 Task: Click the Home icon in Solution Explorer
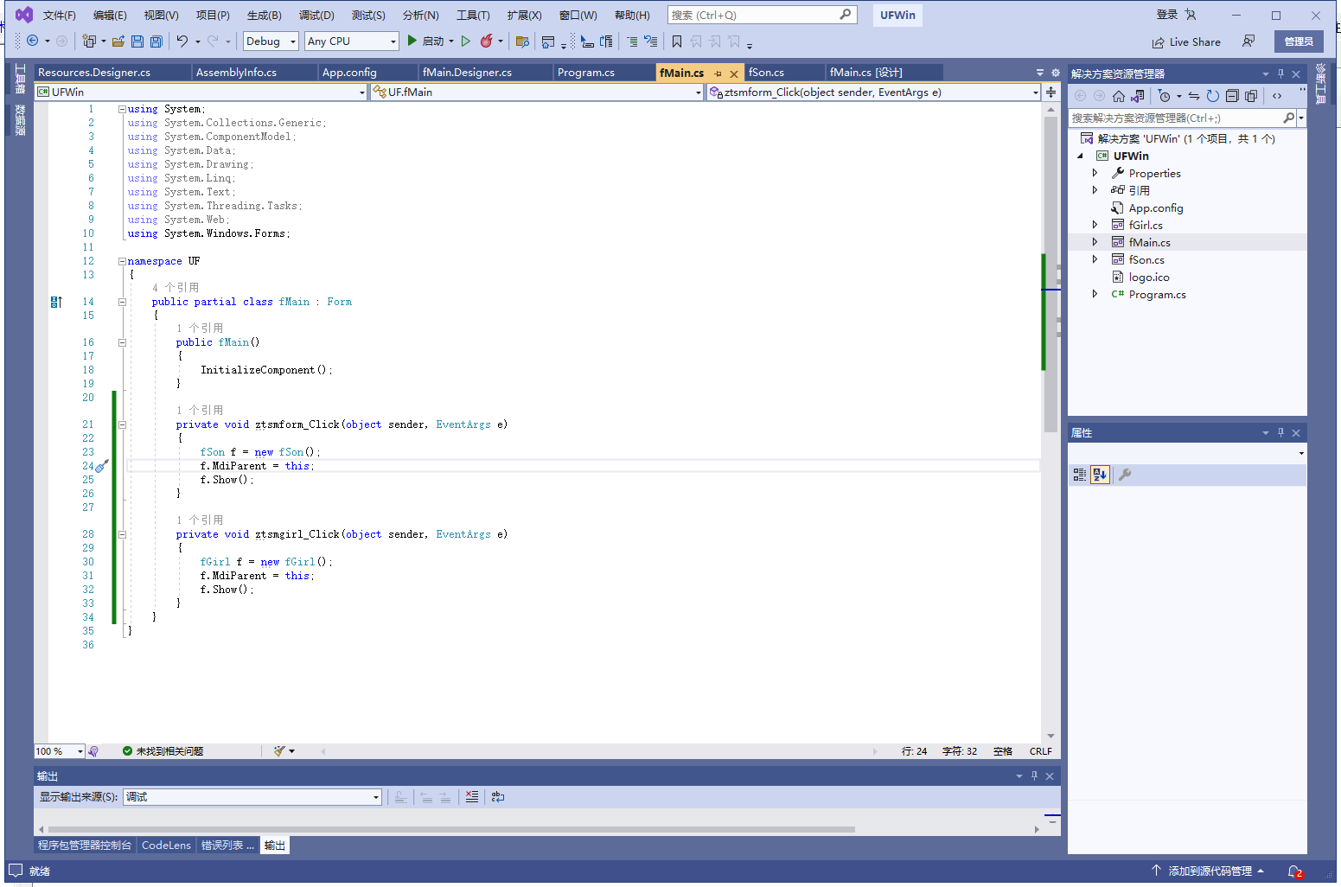click(x=1119, y=96)
